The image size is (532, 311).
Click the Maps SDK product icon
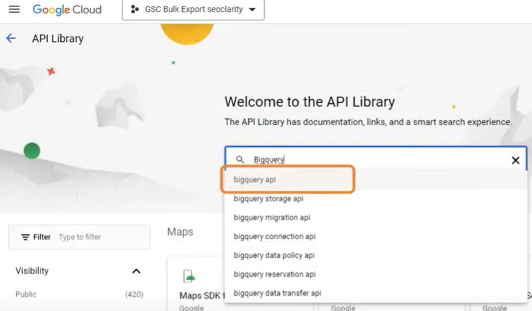point(189,276)
